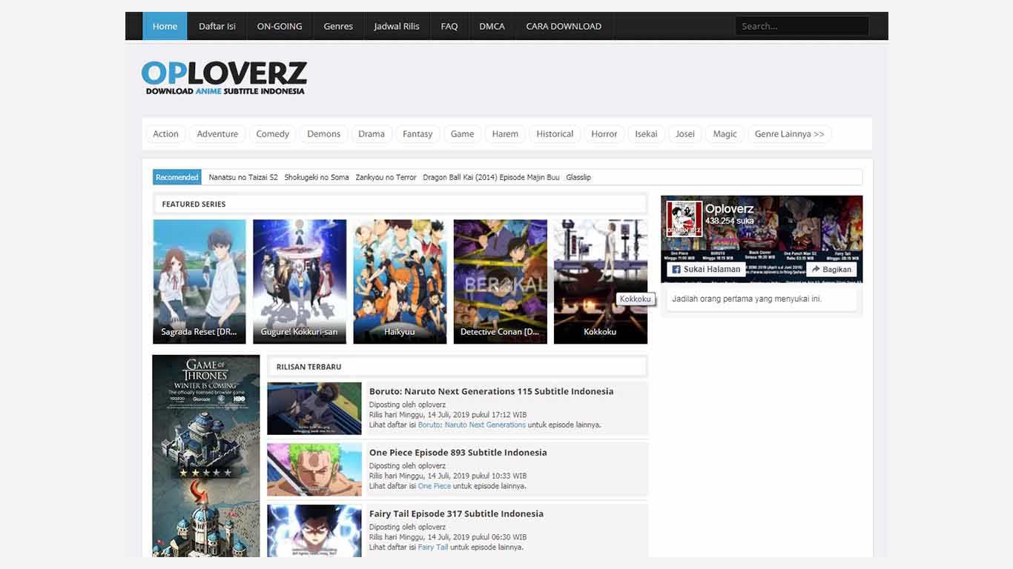Viewport: 1013px width, 569px height.
Task: Open the Sagrada Reset featured poster
Action: [199, 282]
